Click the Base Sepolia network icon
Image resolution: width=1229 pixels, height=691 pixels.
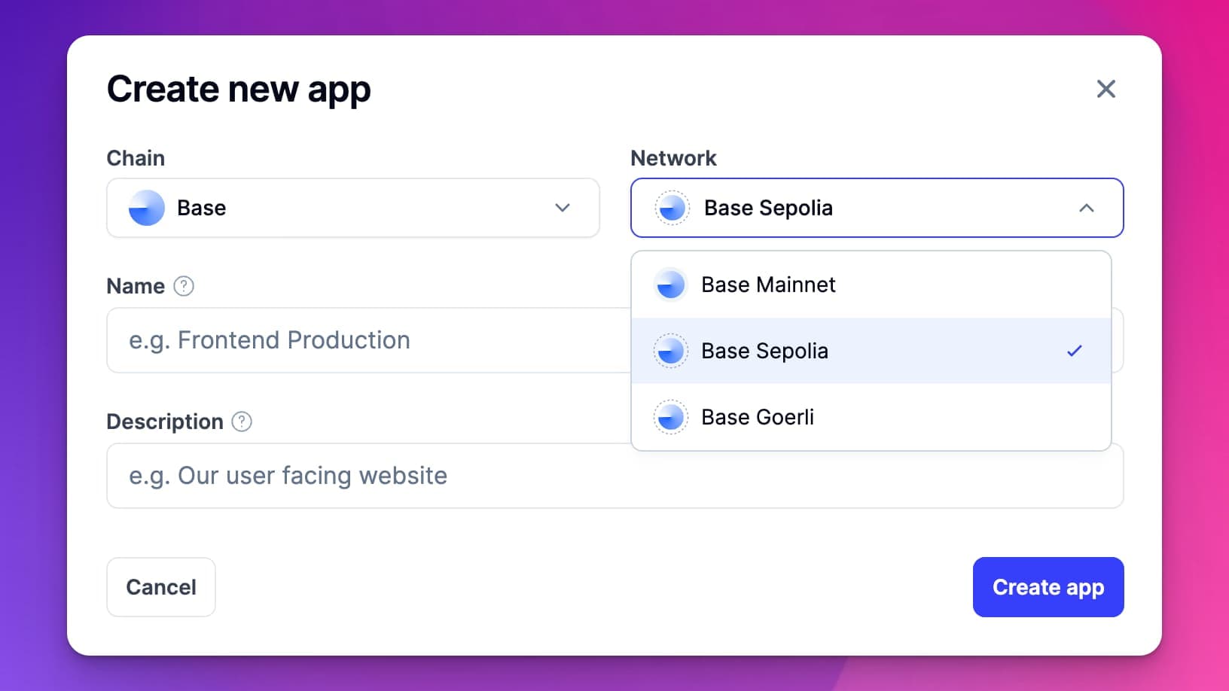pyautogui.click(x=672, y=208)
